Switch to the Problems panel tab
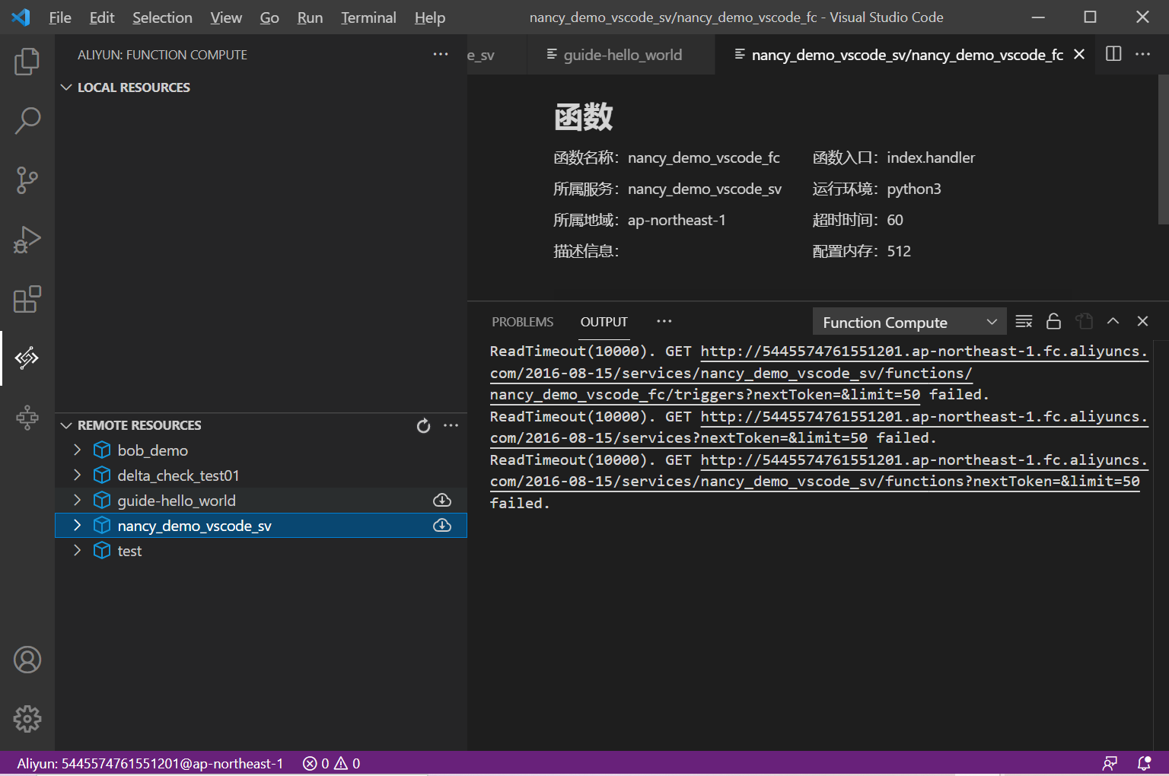The width and height of the screenshot is (1169, 776). 523,322
